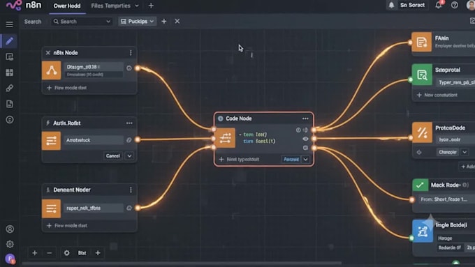
Task: Open dropdown next to Cancel button
Action: point(129,156)
